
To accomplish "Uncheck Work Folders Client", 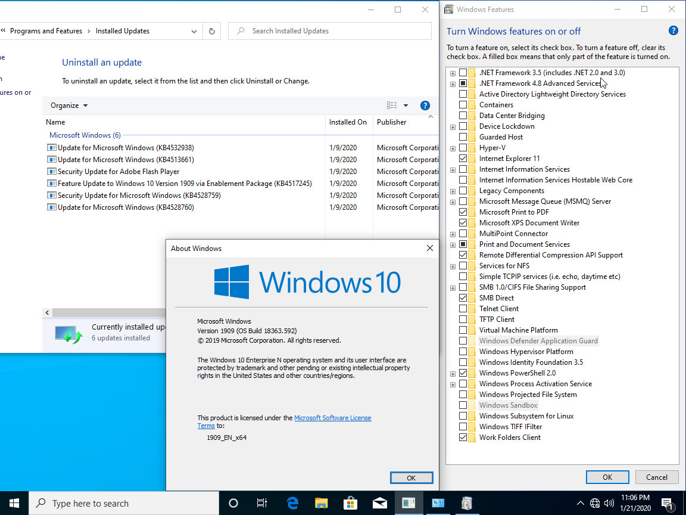I will coord(463,438).
